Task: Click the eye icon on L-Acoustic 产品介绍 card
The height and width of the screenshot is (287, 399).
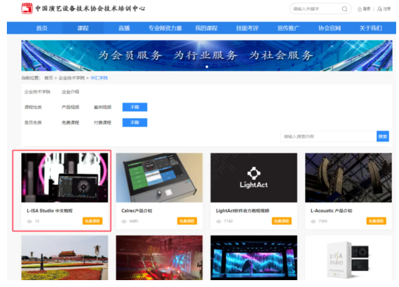Action: click(x=313, y=222)
